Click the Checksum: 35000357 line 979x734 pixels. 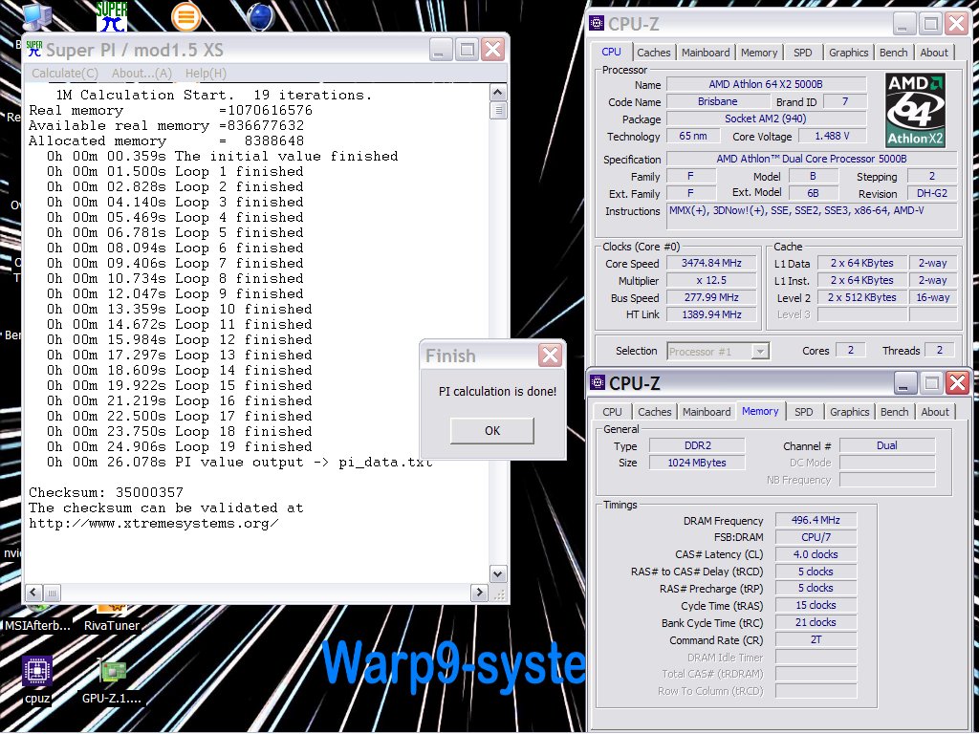106,492
